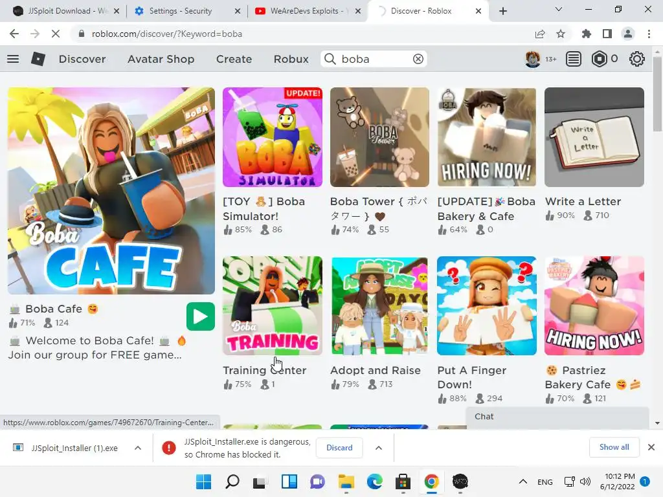Open Widgets from the taskbar
Image resolution: width=663 pixels, height=497 pixels.
[289, 481]
